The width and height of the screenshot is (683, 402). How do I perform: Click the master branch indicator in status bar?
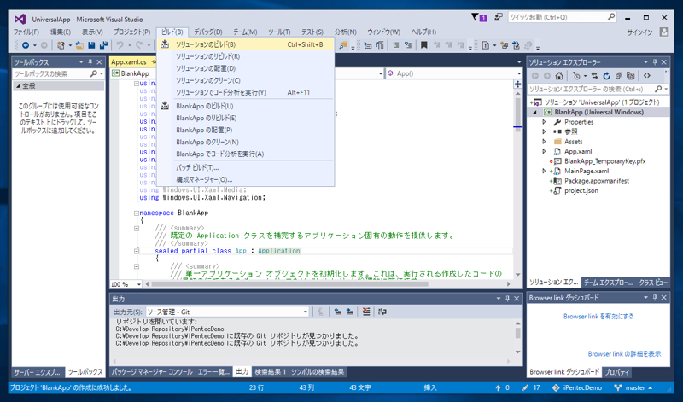tap(634, 387)
